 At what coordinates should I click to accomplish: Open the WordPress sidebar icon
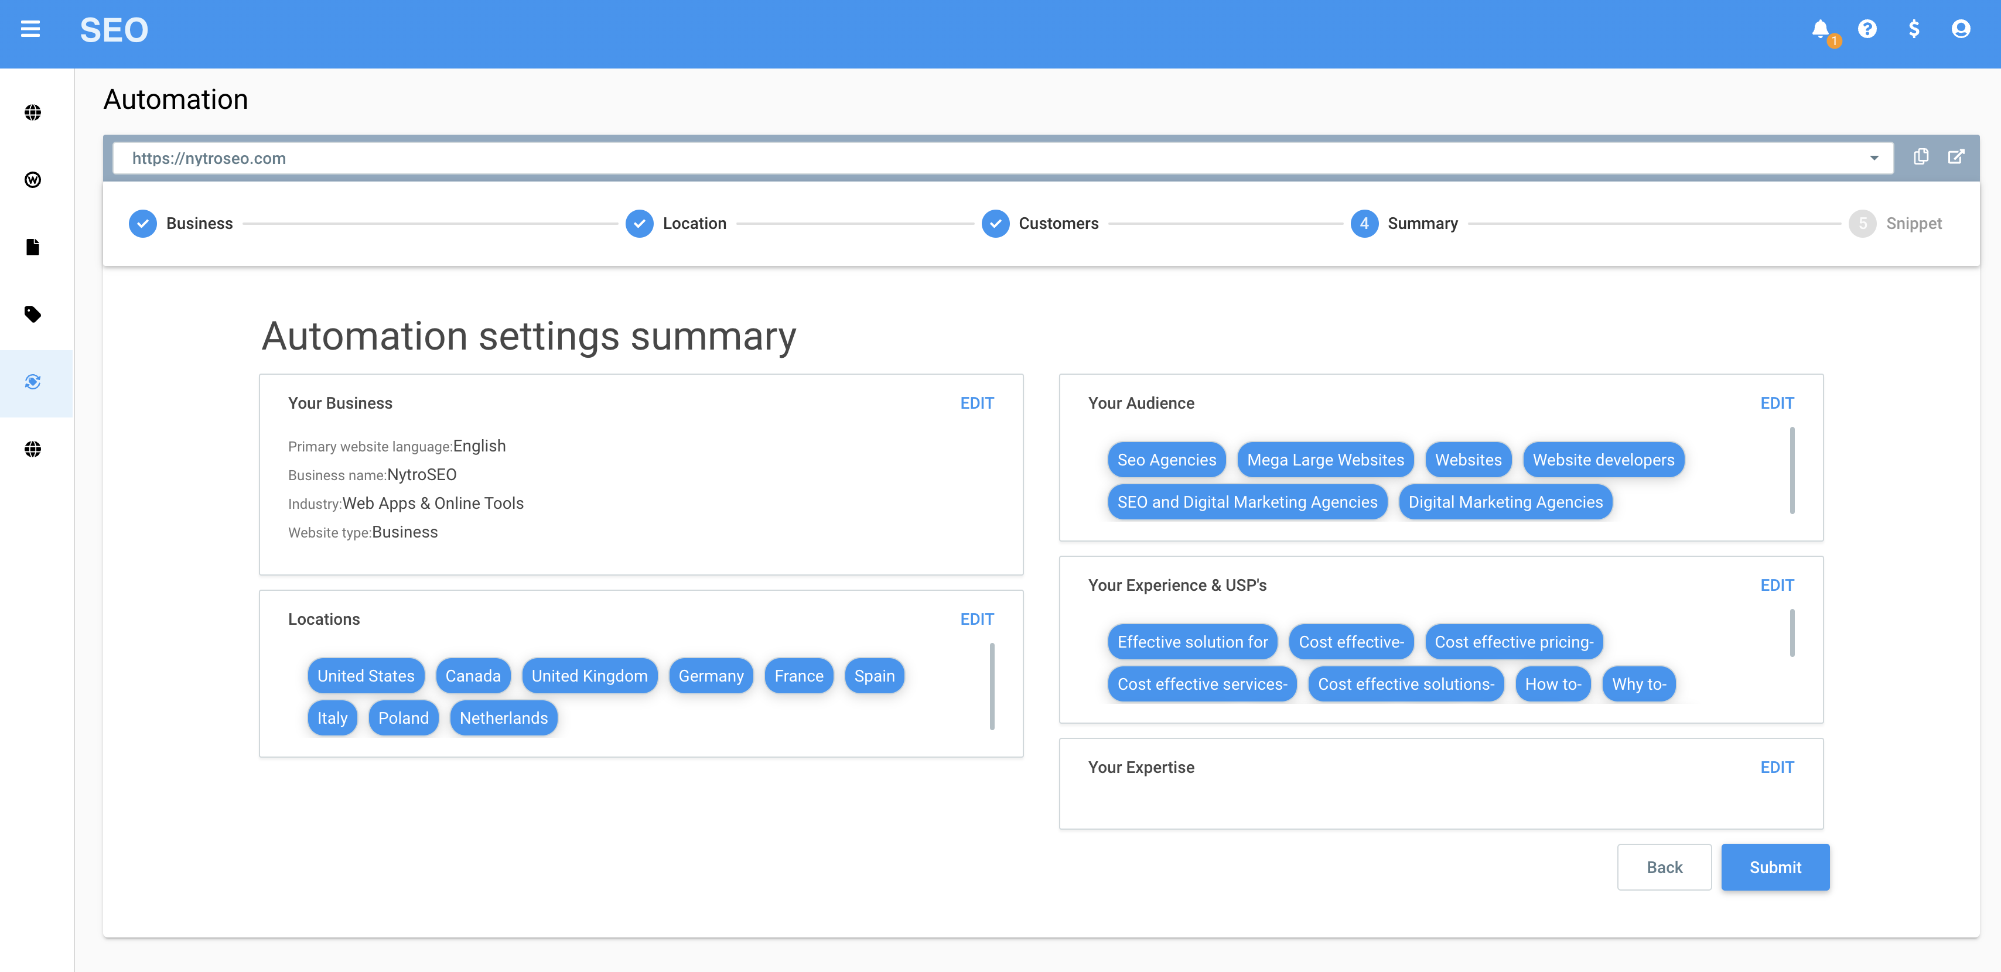(33, 180)
